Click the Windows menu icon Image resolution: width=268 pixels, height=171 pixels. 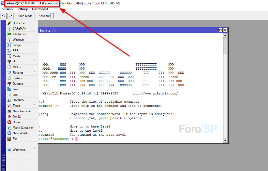click(9, 150)
